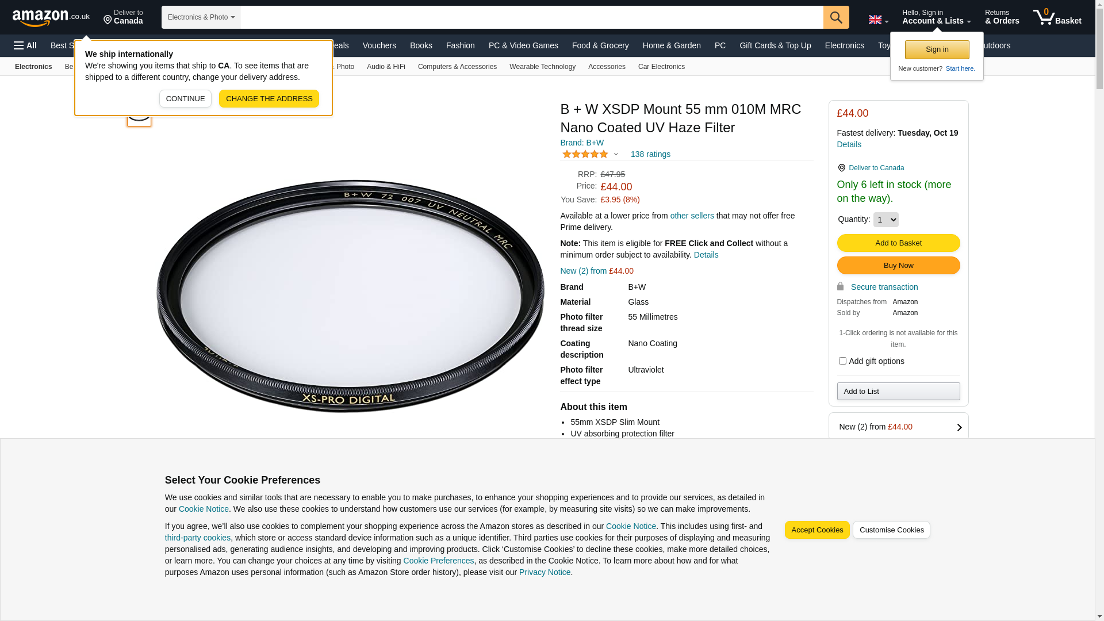
Task: Open the Books menu item
Action: pos(421,45)
